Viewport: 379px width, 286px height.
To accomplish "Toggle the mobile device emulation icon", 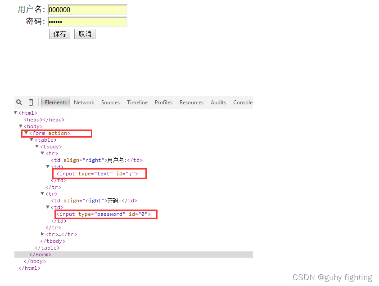I will click(31, 102).
